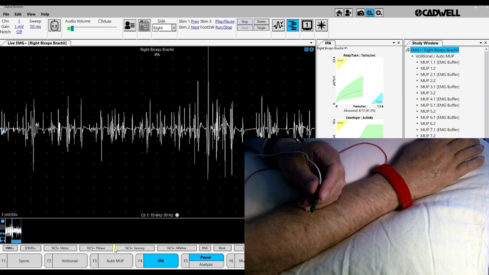Screen dimensions: 489x275
Task: Select MUP 1.1 (EMG Buffer) tree item
Action: pyautogui.click(x=440, y=62)
